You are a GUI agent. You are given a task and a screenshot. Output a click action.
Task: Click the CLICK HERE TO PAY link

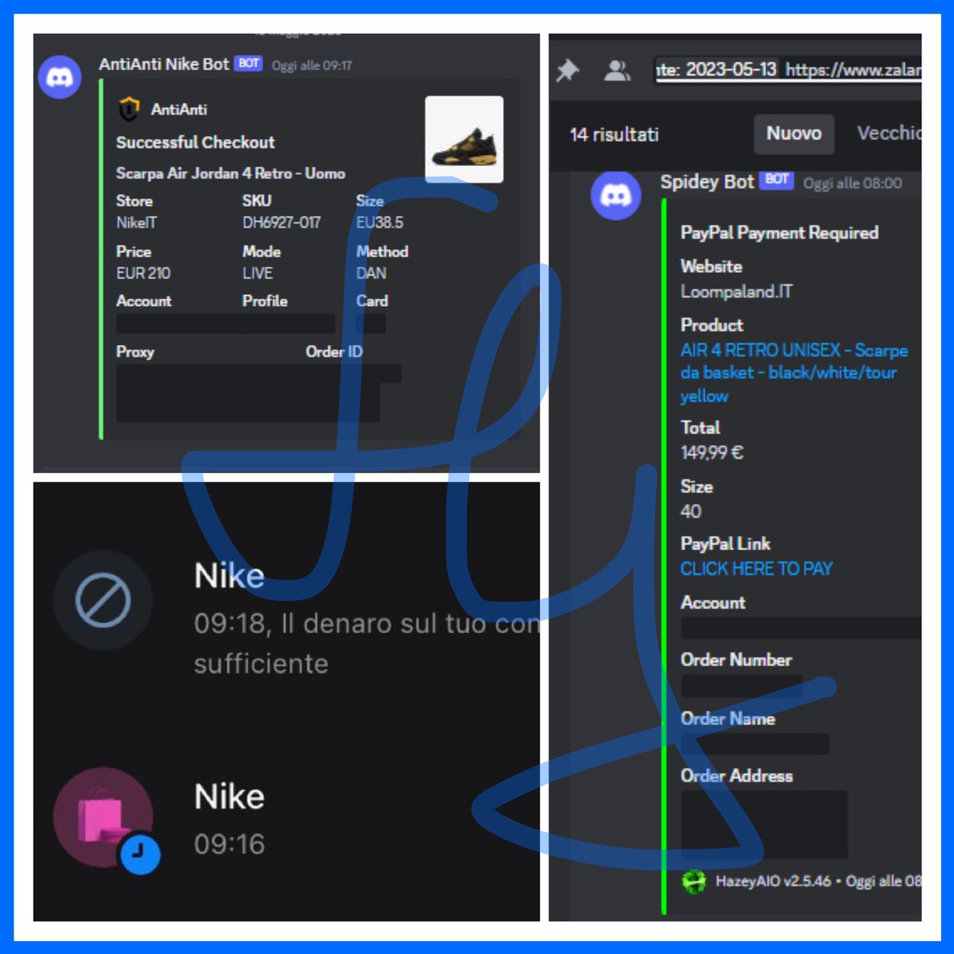[756, 568]
